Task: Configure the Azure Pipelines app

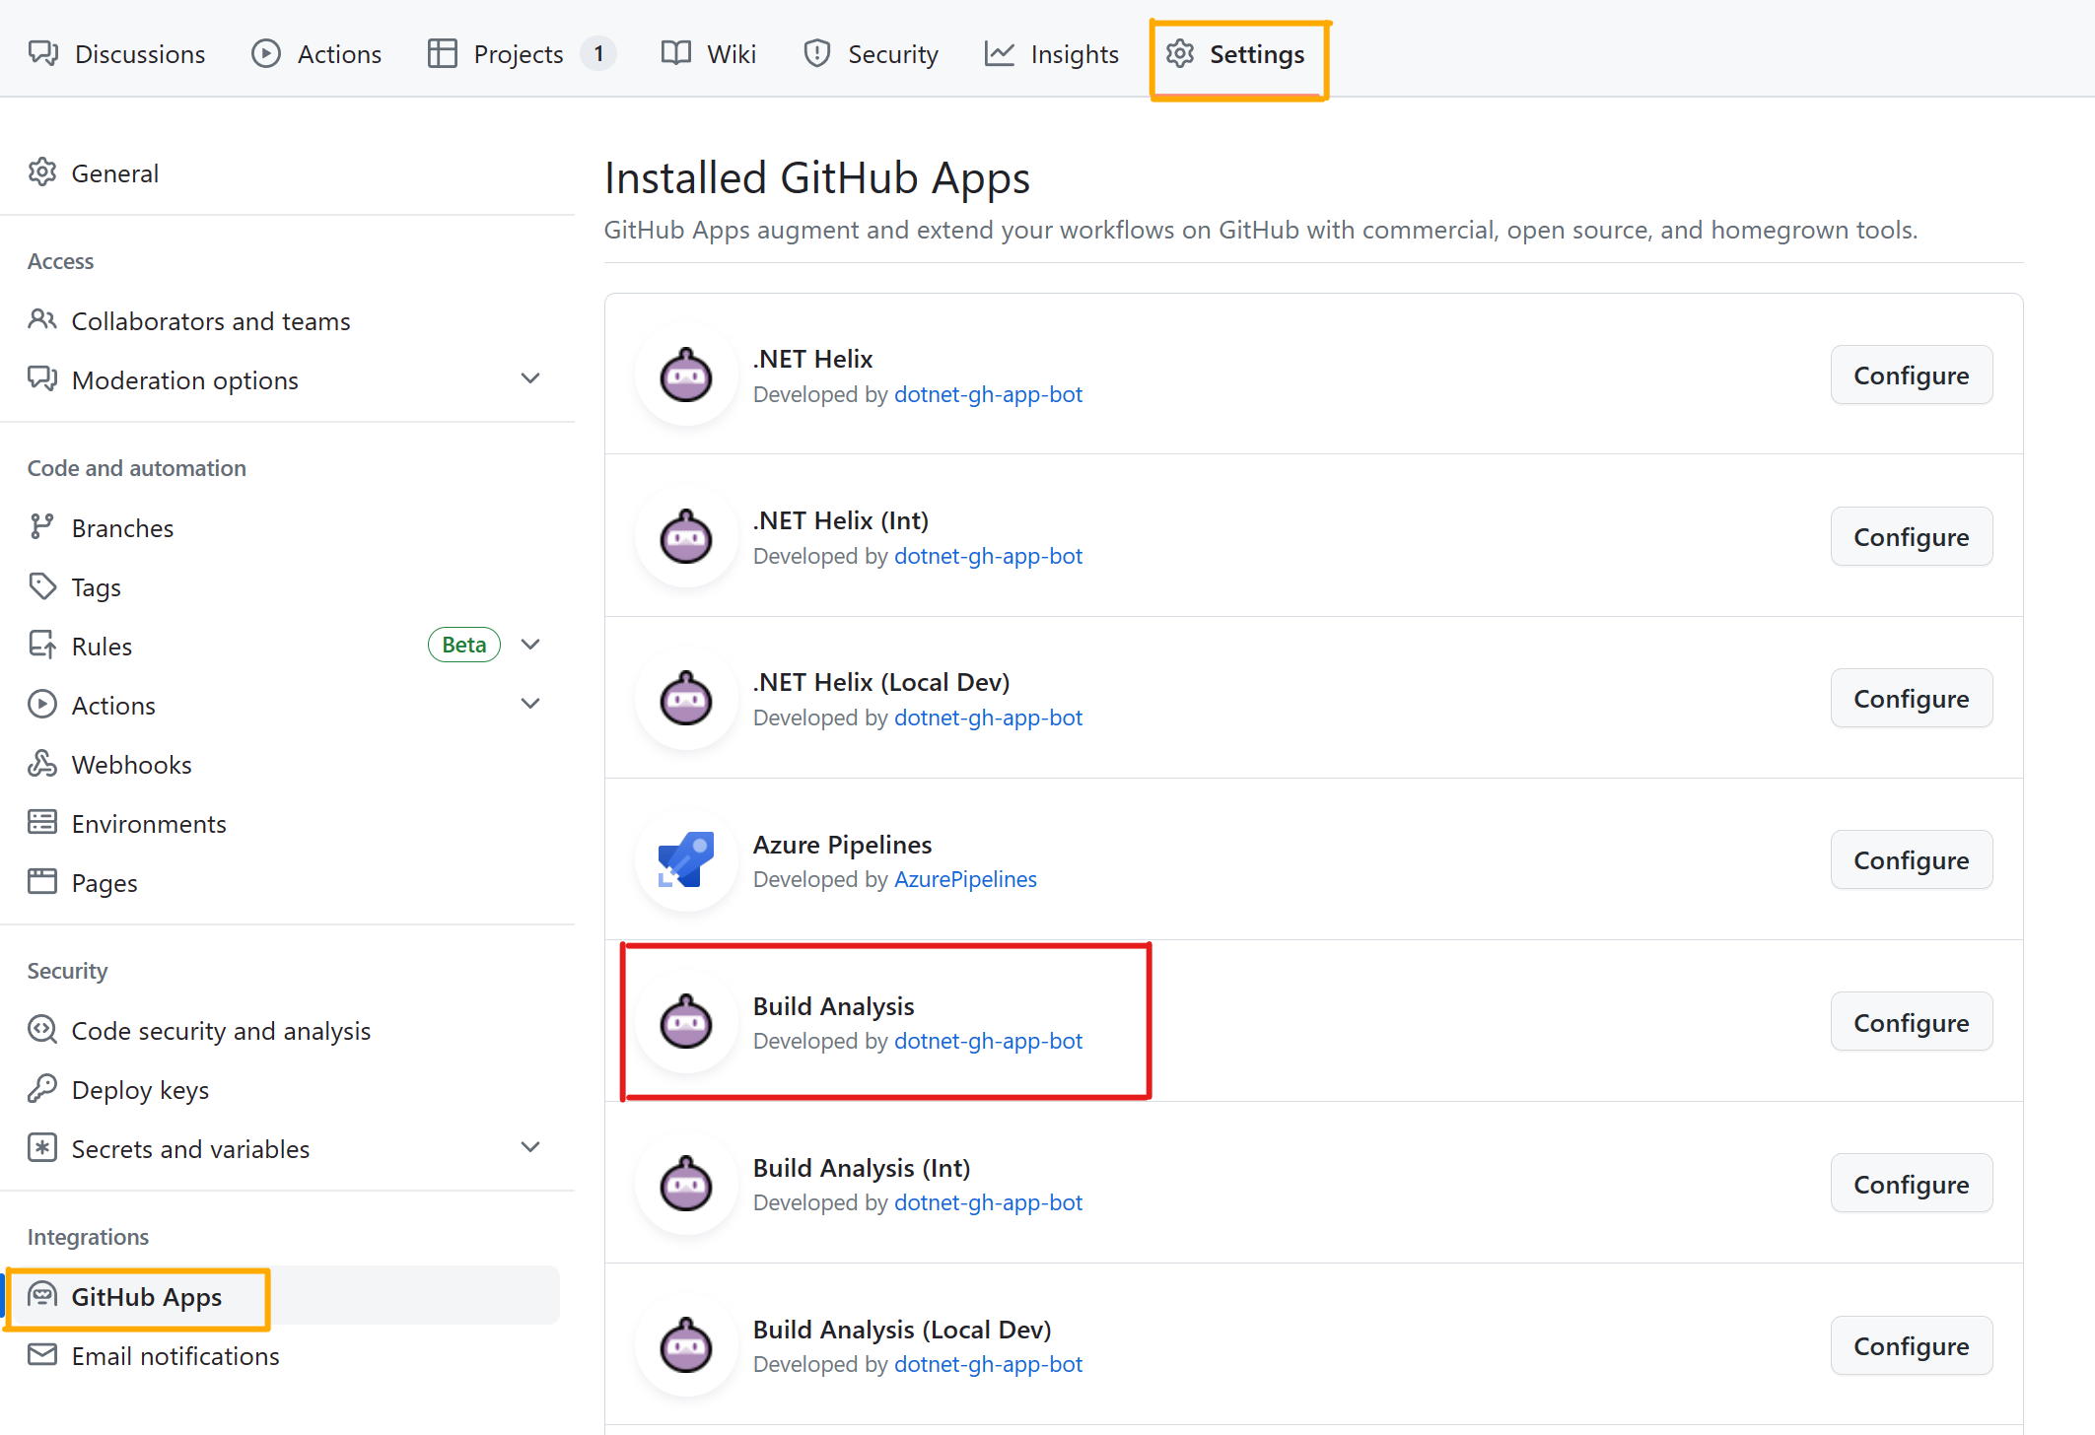Action: point(1911,860)
